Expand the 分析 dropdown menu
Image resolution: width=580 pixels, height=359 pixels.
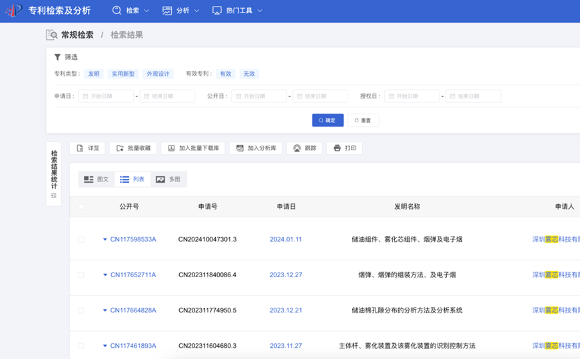(181, 11)
